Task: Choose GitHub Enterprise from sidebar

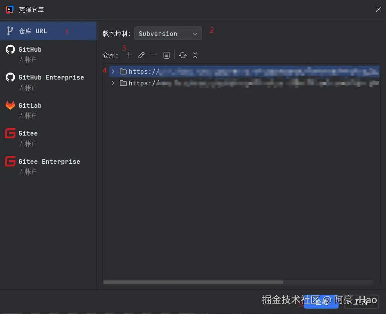Action: click(48, 82)
